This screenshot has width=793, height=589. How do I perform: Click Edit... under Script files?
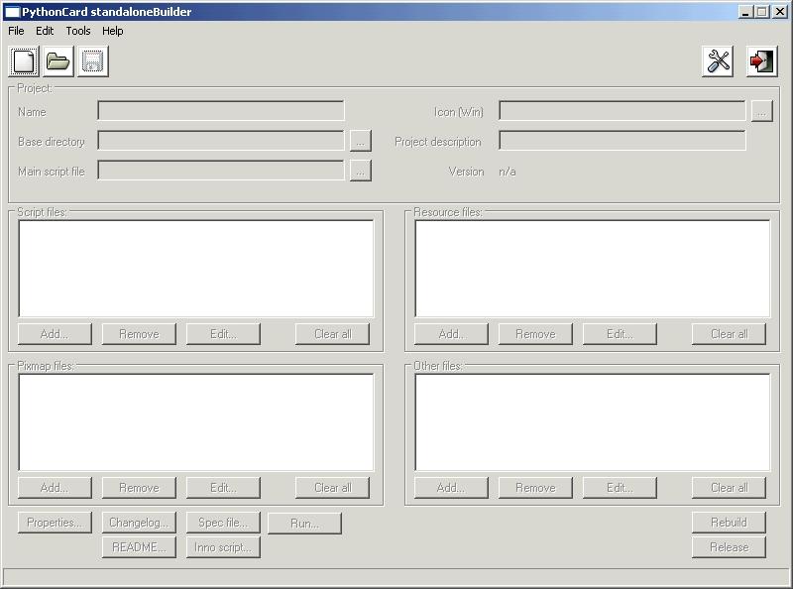coord(223,334)
